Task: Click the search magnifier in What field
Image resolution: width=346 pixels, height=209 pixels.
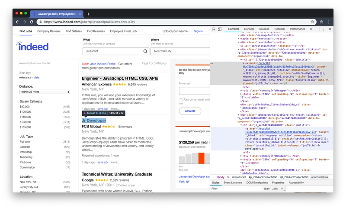Action: pyautogui.click(x=145, y=51)
